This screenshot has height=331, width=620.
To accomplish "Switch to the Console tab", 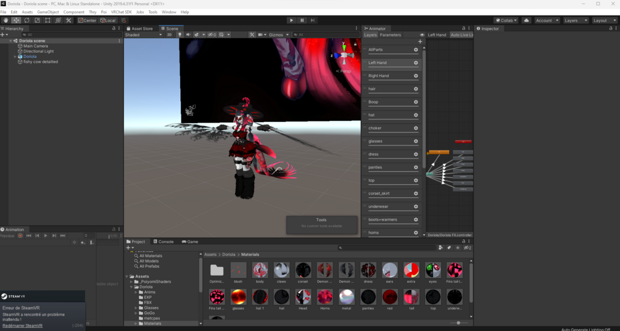I will pyautogui.click(x=163, y=242).
